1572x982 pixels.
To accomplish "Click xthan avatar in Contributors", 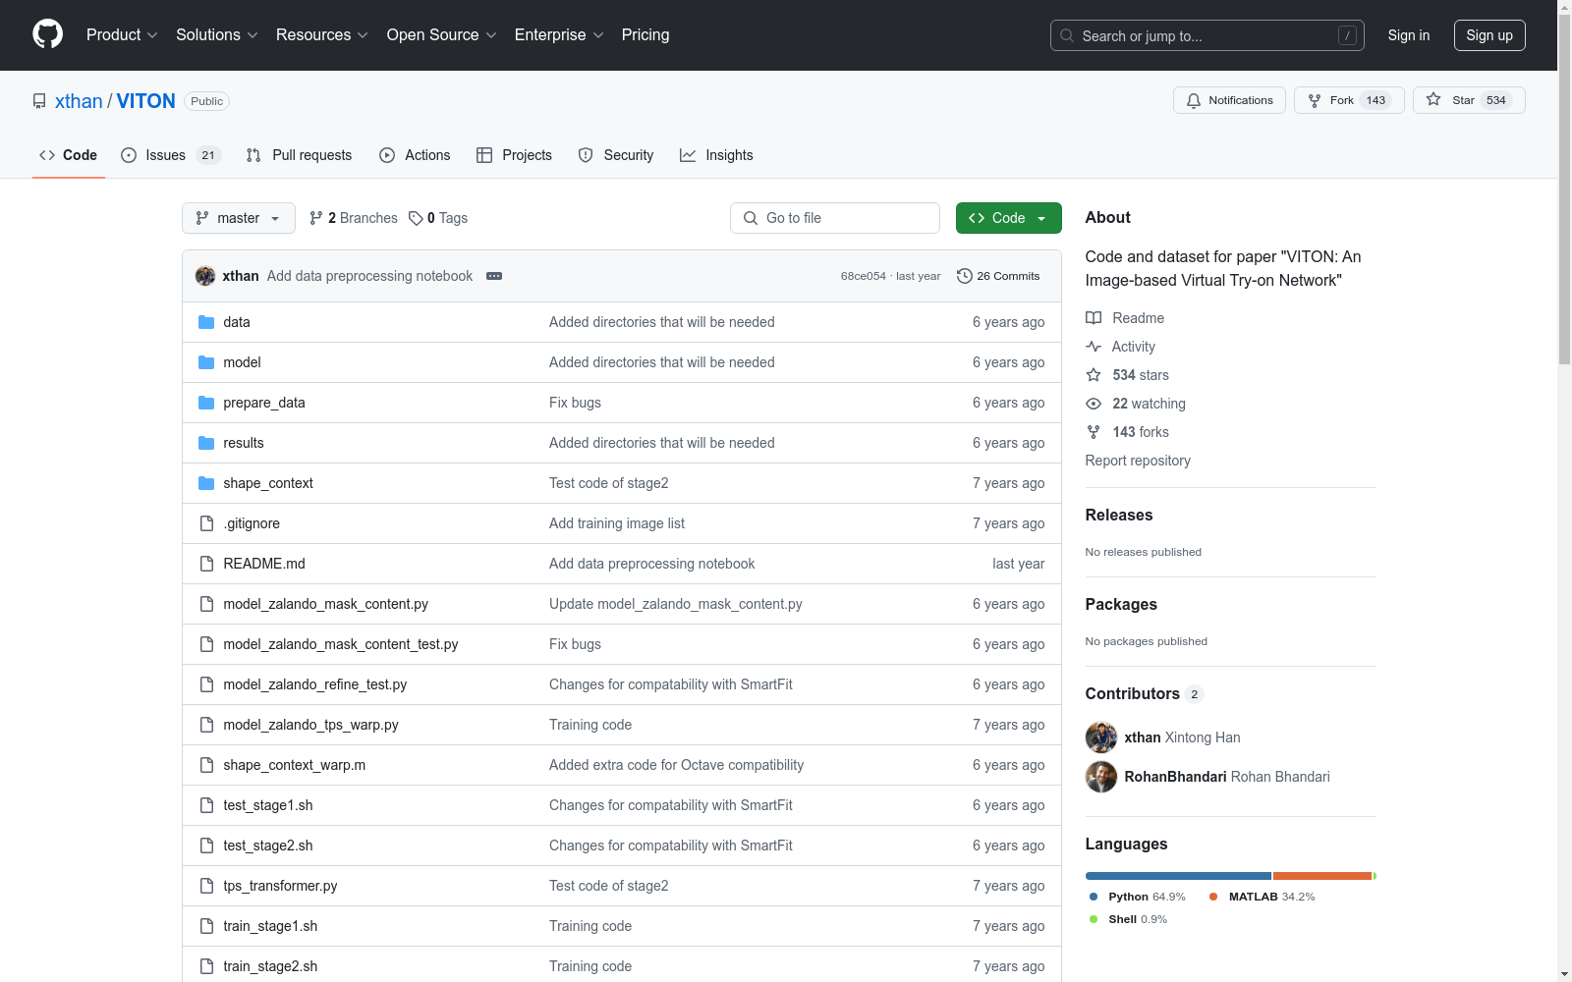I will coord(1101,737).
